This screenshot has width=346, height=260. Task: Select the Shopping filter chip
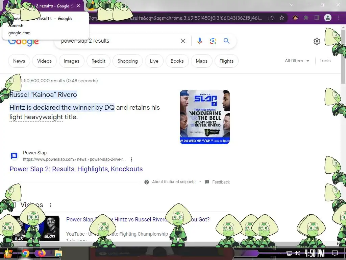(127, 61)
